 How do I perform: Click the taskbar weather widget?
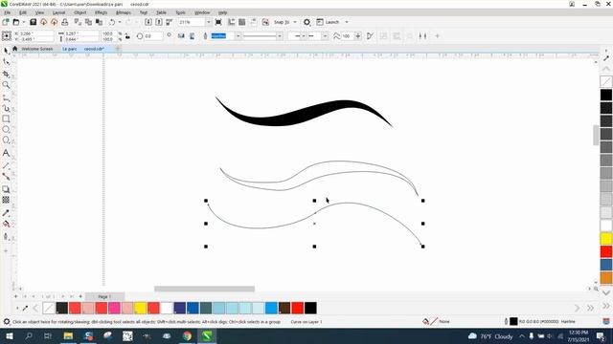(490, 336)
